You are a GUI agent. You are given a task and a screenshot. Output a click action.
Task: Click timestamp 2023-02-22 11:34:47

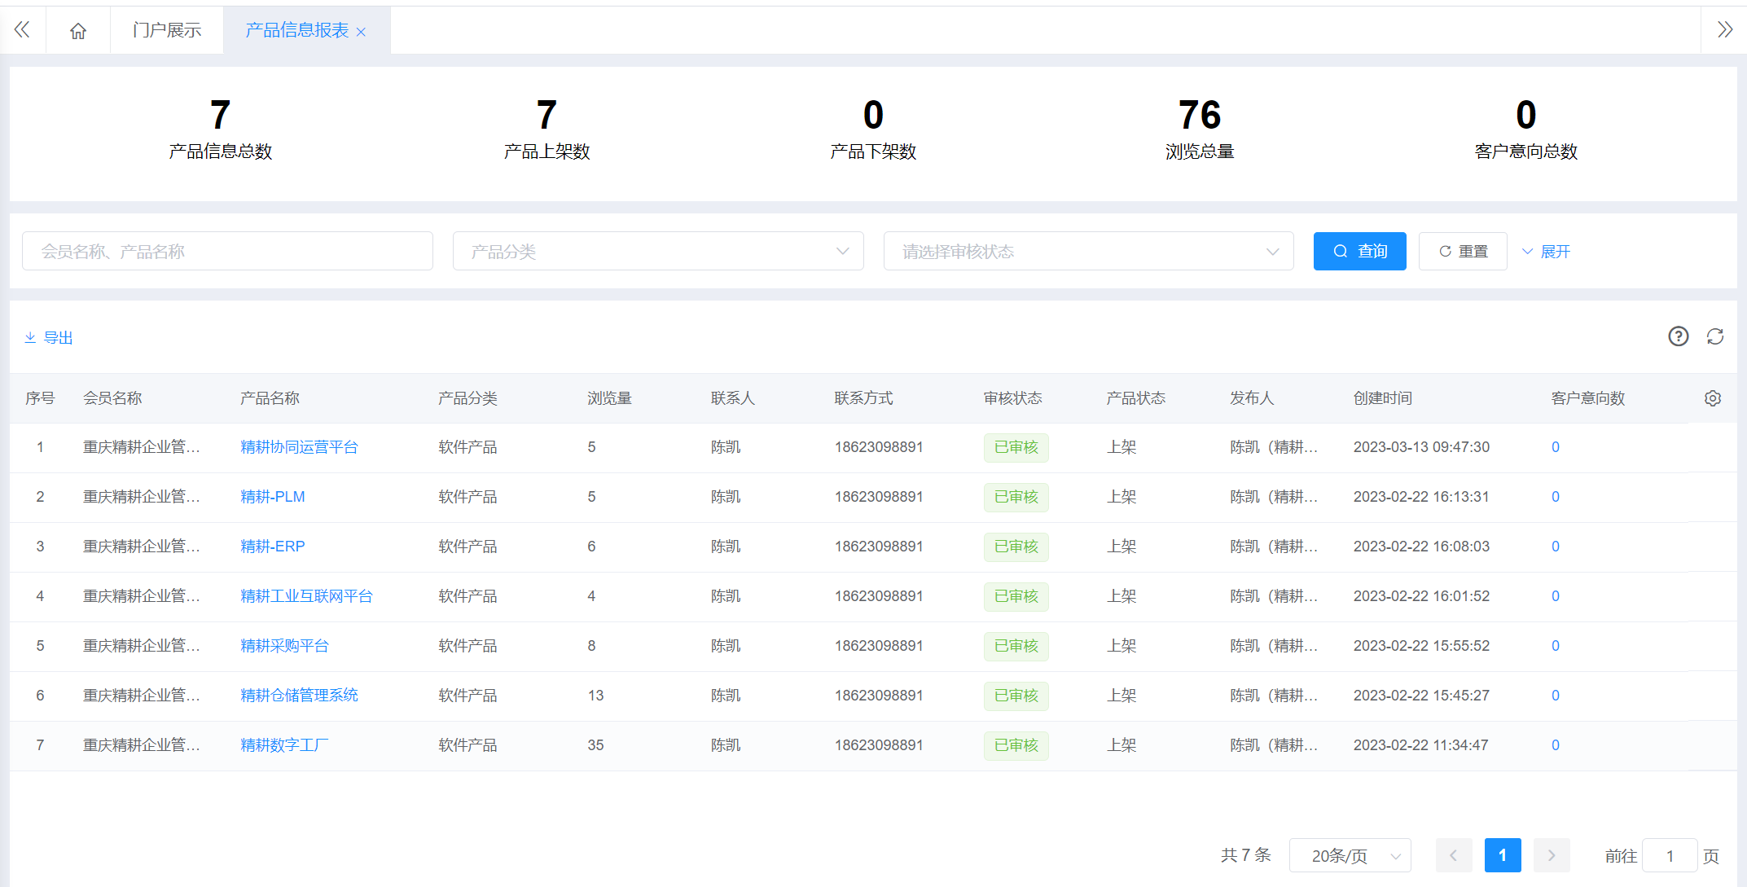coord(1420,745)
